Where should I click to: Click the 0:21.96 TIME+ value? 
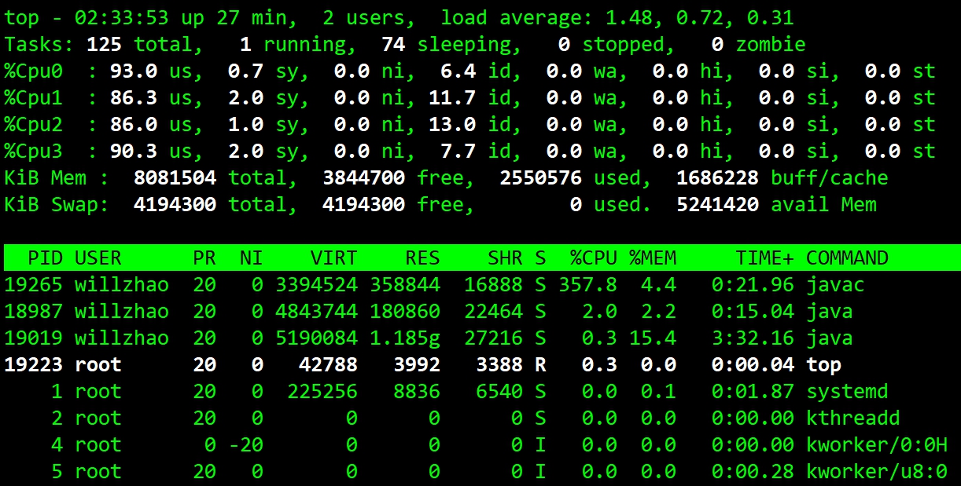[x=753, y=284]
